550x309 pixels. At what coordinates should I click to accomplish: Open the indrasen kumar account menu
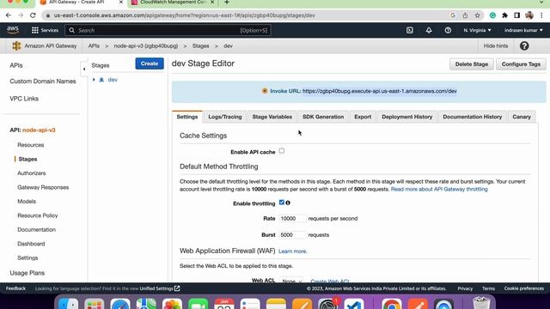coord(523,31)
